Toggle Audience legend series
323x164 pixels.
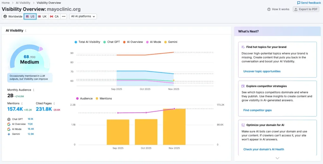click(84, 99)
